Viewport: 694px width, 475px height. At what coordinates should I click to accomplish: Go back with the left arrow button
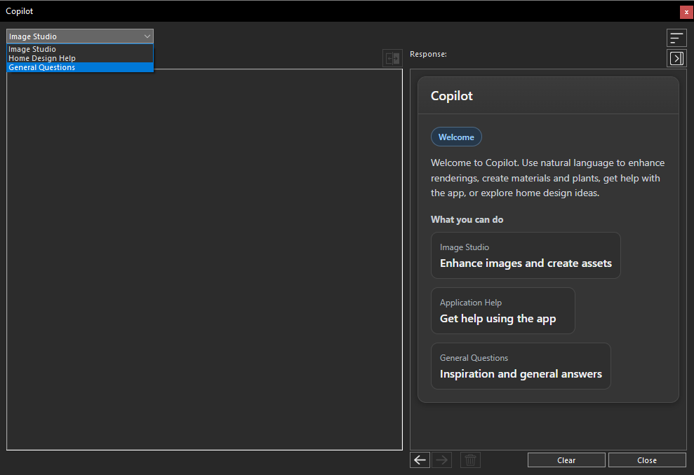coord(420,460)
